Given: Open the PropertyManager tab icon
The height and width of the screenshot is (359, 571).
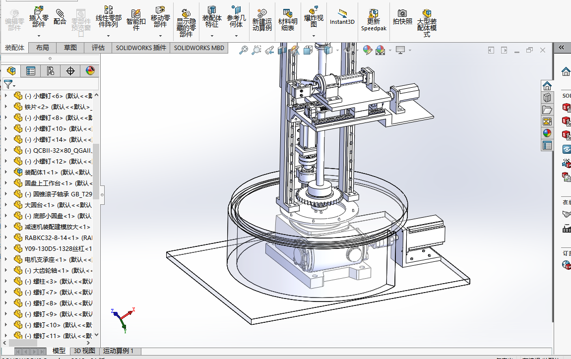Looking at the screenshot, I should 31,70.
